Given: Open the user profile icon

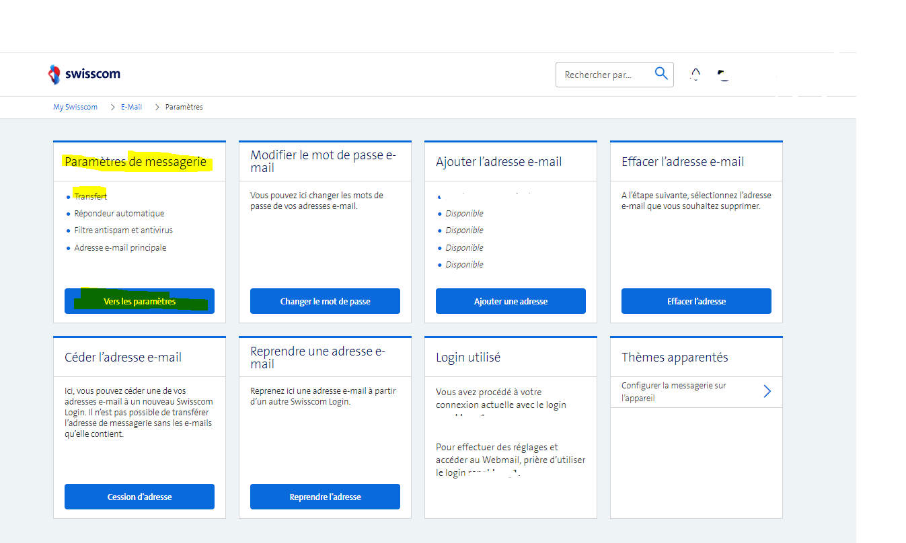Looking at the screenshot, I should (724, 75).
